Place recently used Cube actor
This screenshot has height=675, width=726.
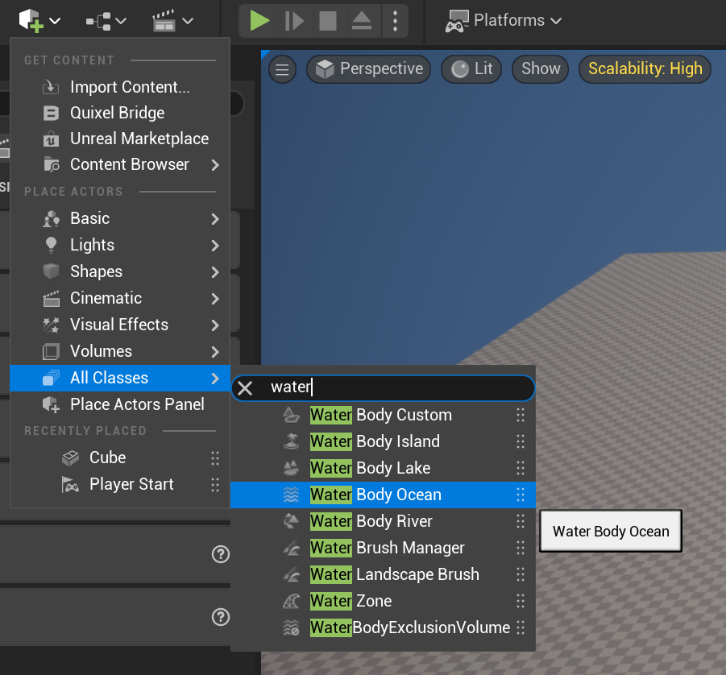pos(120,458)
